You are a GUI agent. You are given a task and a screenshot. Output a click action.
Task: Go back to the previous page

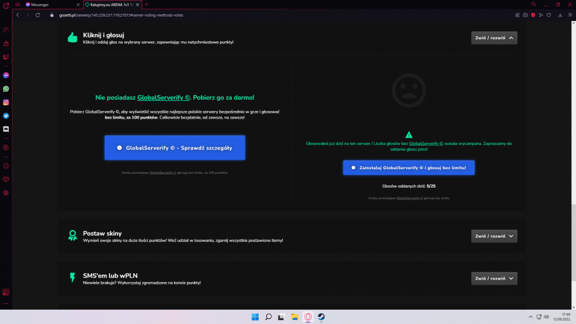point(18,15)
